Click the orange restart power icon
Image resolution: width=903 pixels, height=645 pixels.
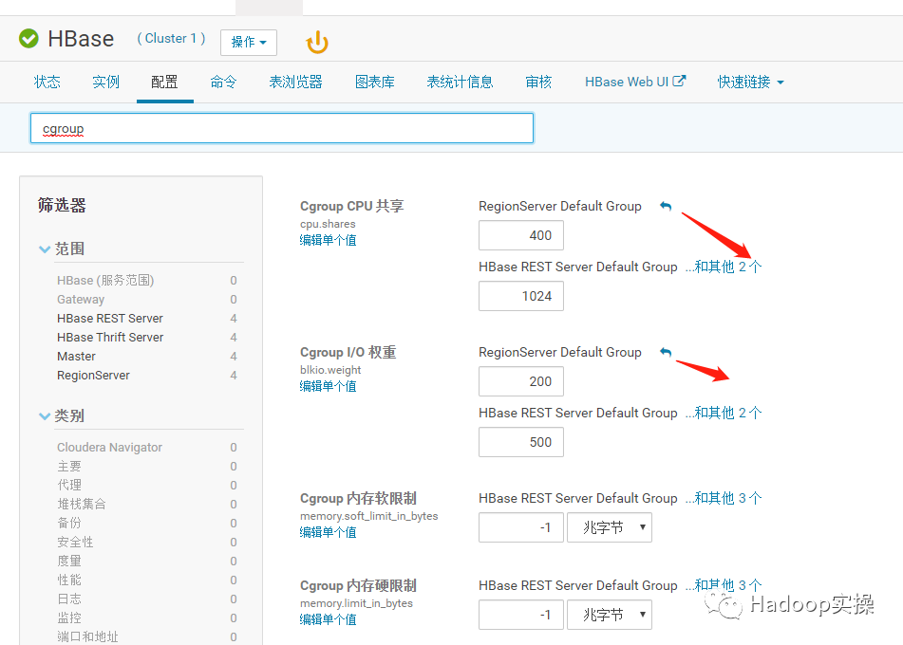317,43
